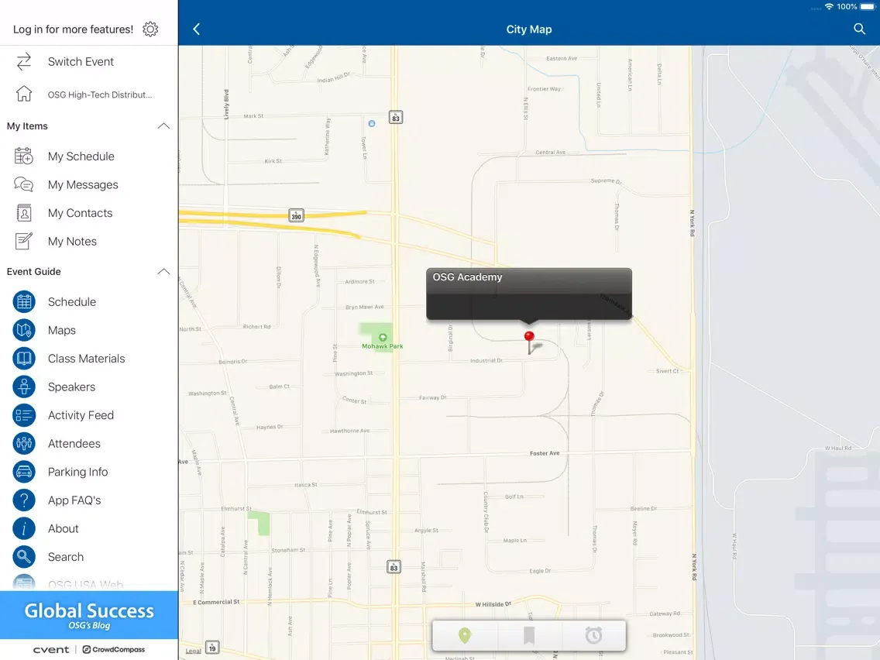Tap the Speakers podium icon
This screenshot has width=880, height=660.
coord(23,387)
